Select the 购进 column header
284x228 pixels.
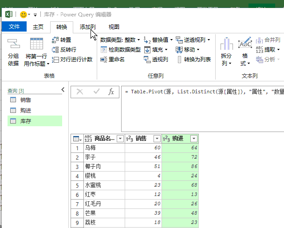coord(180,139)
